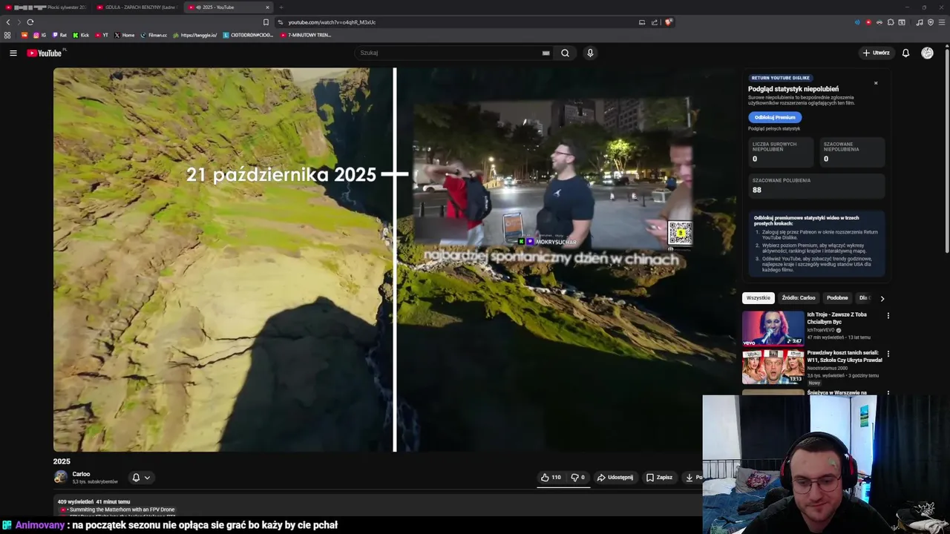Open the Rat bookmark
Viewport: 950px width, 534px height.
(59, 35)
